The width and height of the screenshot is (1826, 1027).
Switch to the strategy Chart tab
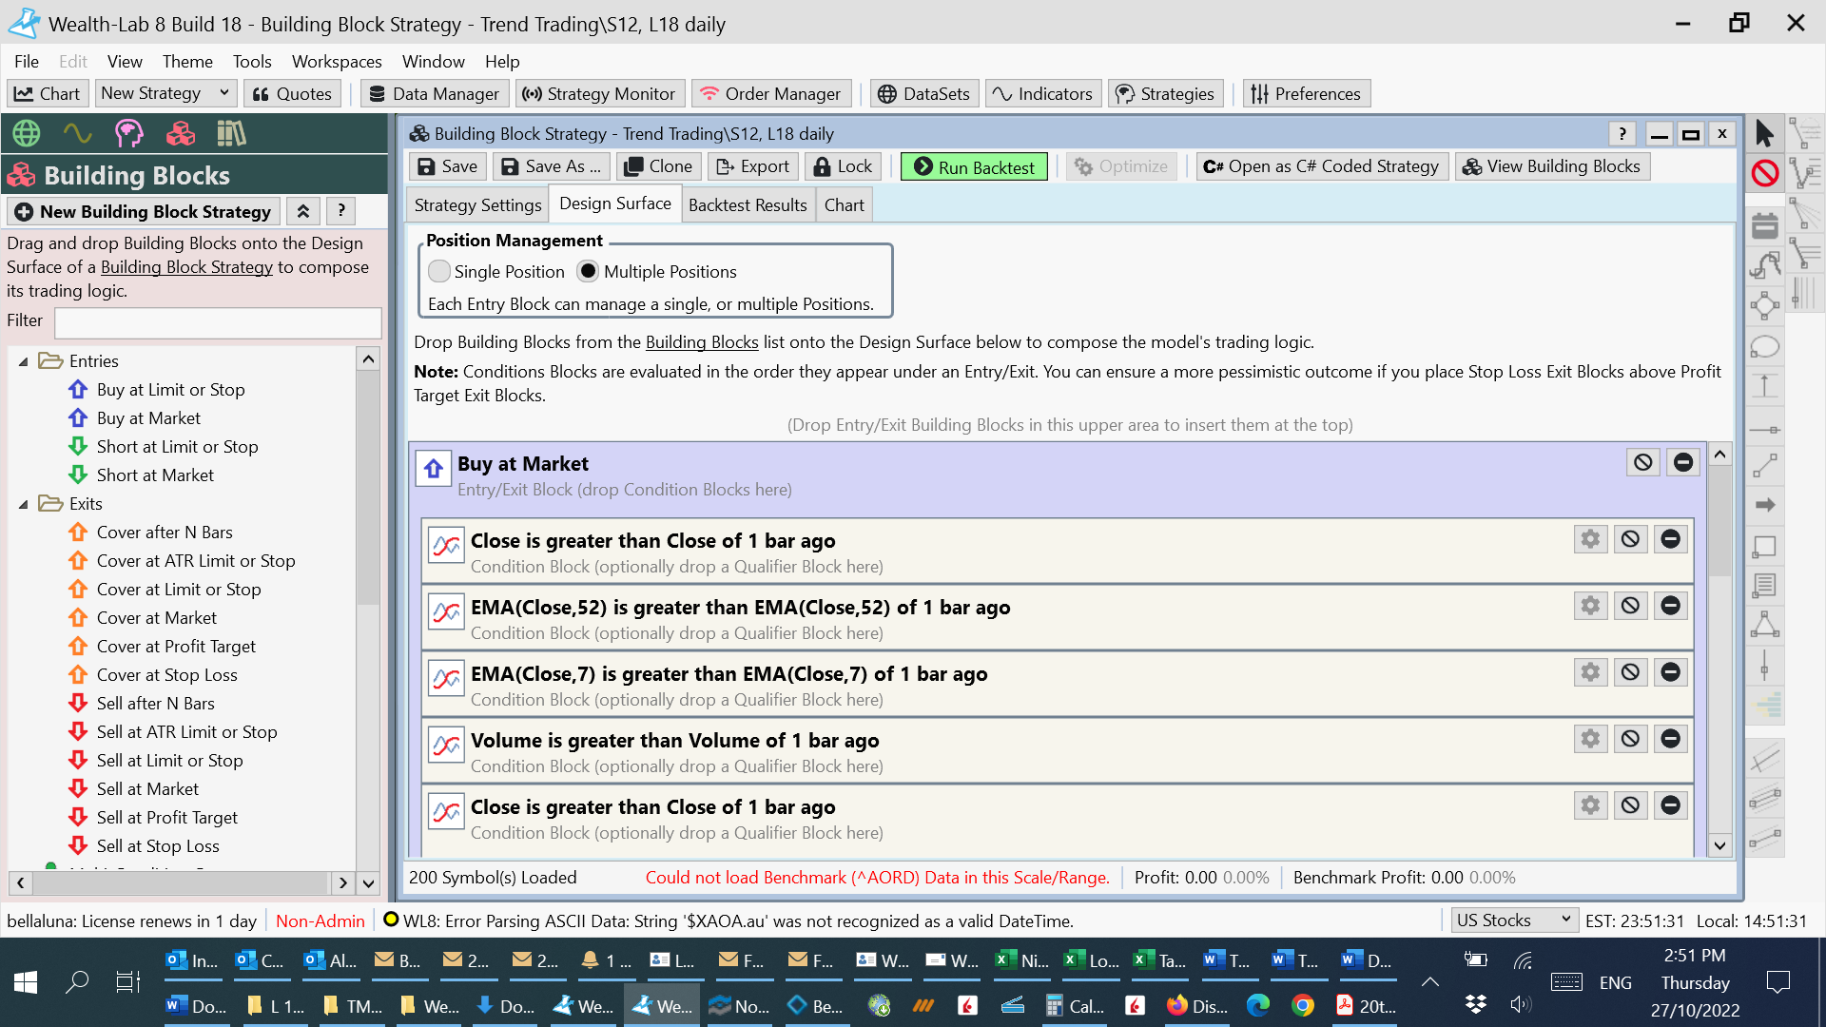pos(844,204)
